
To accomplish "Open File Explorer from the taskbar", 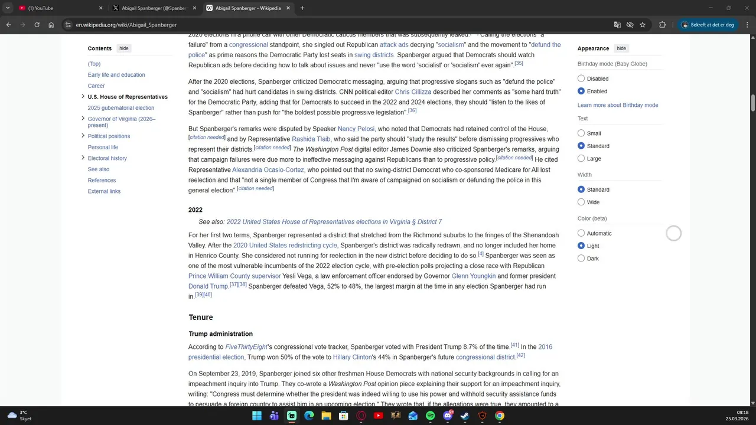I will [x=326, y=416].
